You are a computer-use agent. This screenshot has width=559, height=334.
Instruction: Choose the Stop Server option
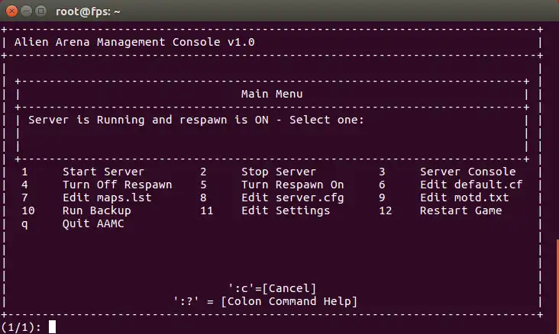279,172
